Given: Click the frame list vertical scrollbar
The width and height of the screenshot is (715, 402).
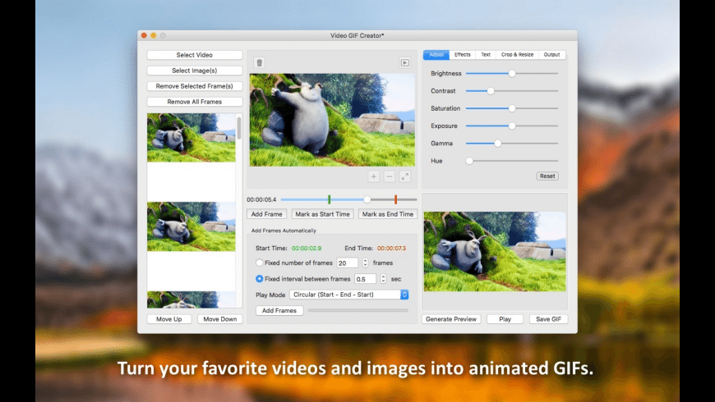Looking at the screenshot, I should click(239, 128).
